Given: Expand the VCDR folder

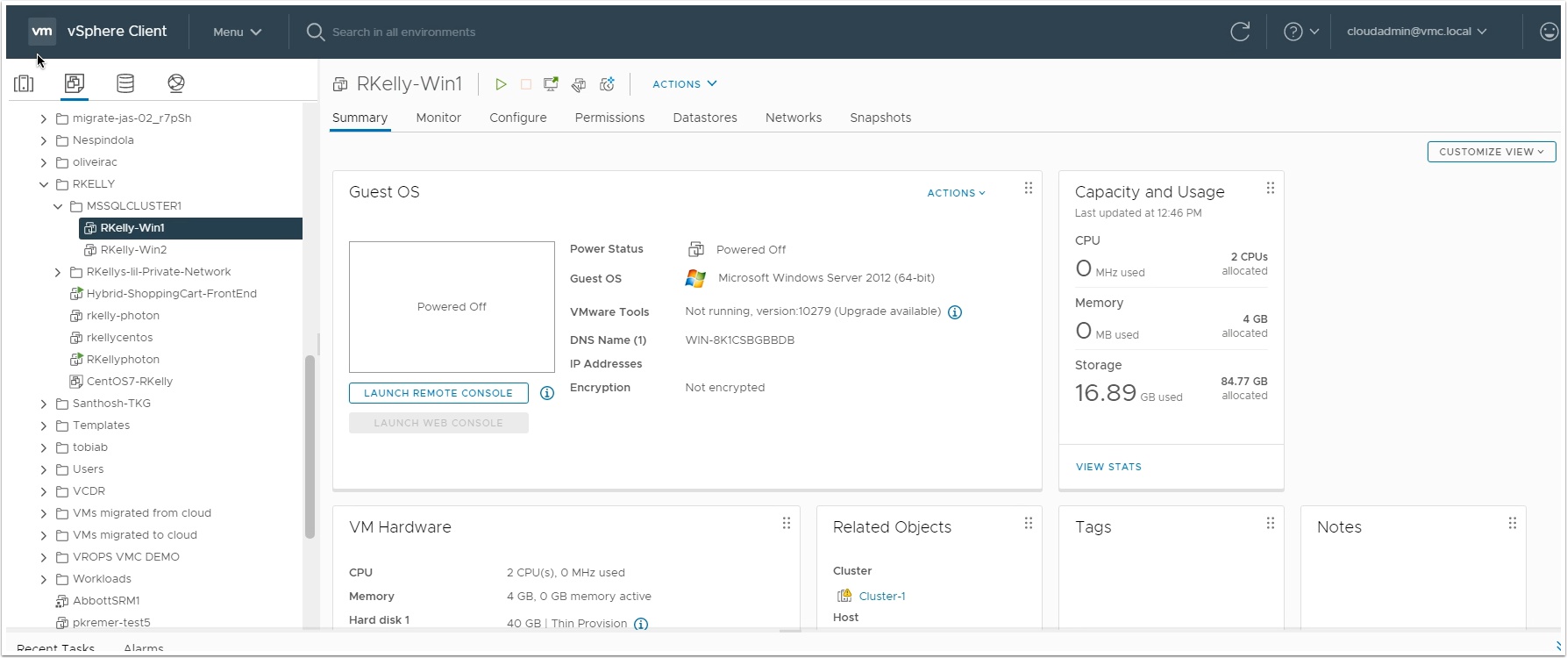Looking at the screenshot, I should 44,491.
